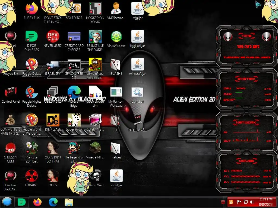Open hs_err_pid3... text file
The width and height of the screenshot is (278, 208).
point(137,119)
